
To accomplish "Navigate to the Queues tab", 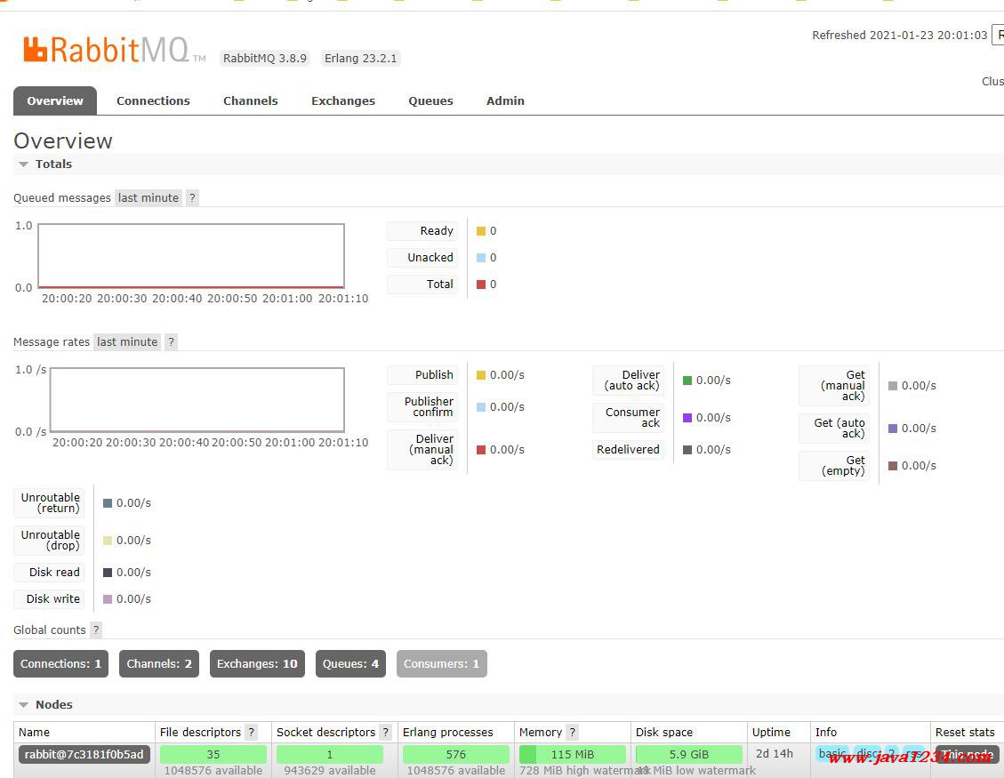I will click(431, 100).
